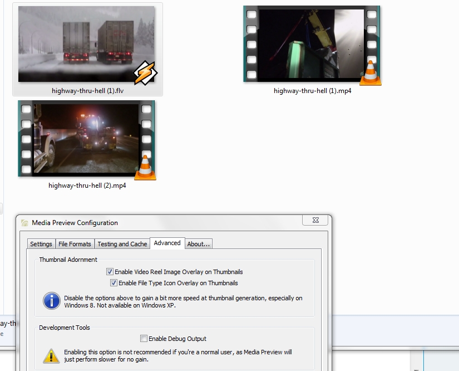Disable Video Reel Image Overlay on Thumbnails

click(x=110, y=272)
